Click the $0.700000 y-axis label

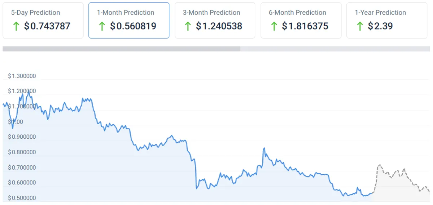tap(22, 168)
